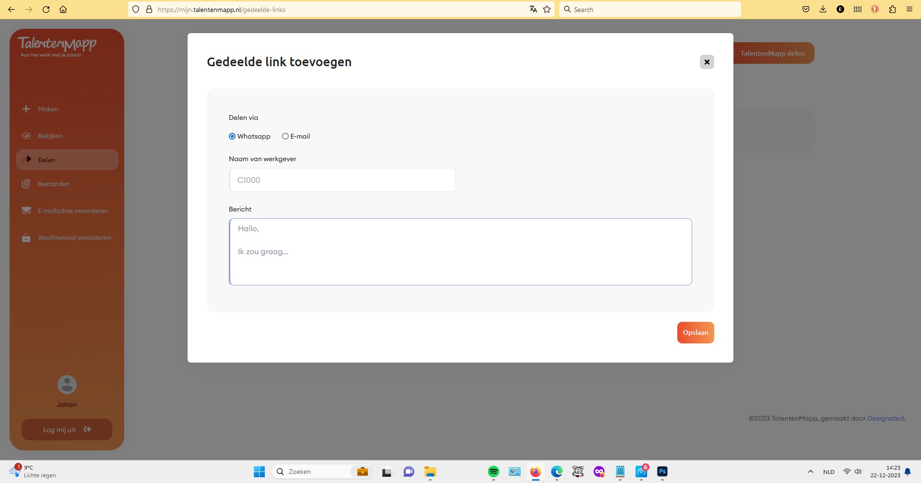Focus the Naam van werkgever field
The height and width of the screenshot is (483, 921).
[x=342, y=180]
